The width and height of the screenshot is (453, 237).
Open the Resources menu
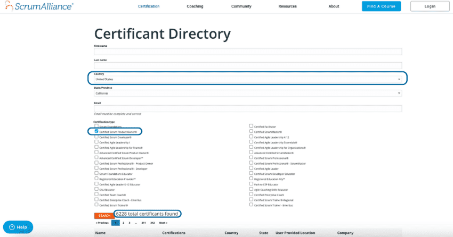(287, 6)
